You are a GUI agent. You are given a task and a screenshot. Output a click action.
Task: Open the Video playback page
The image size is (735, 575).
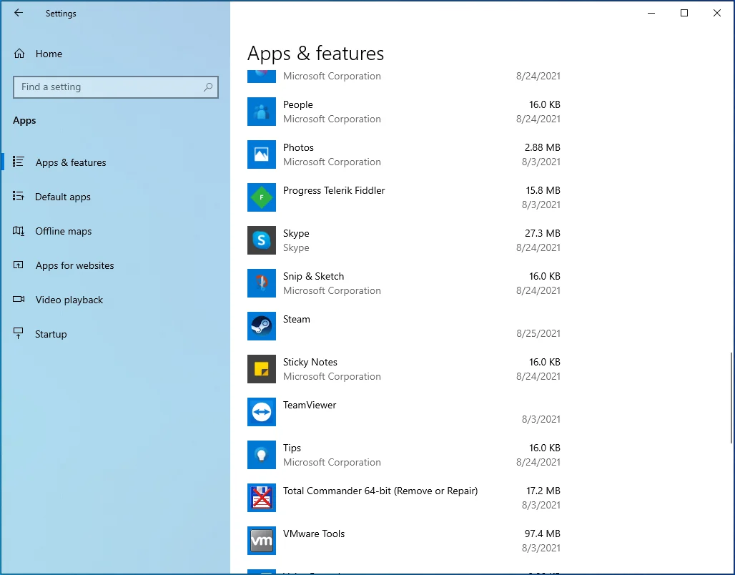[115, 300]
